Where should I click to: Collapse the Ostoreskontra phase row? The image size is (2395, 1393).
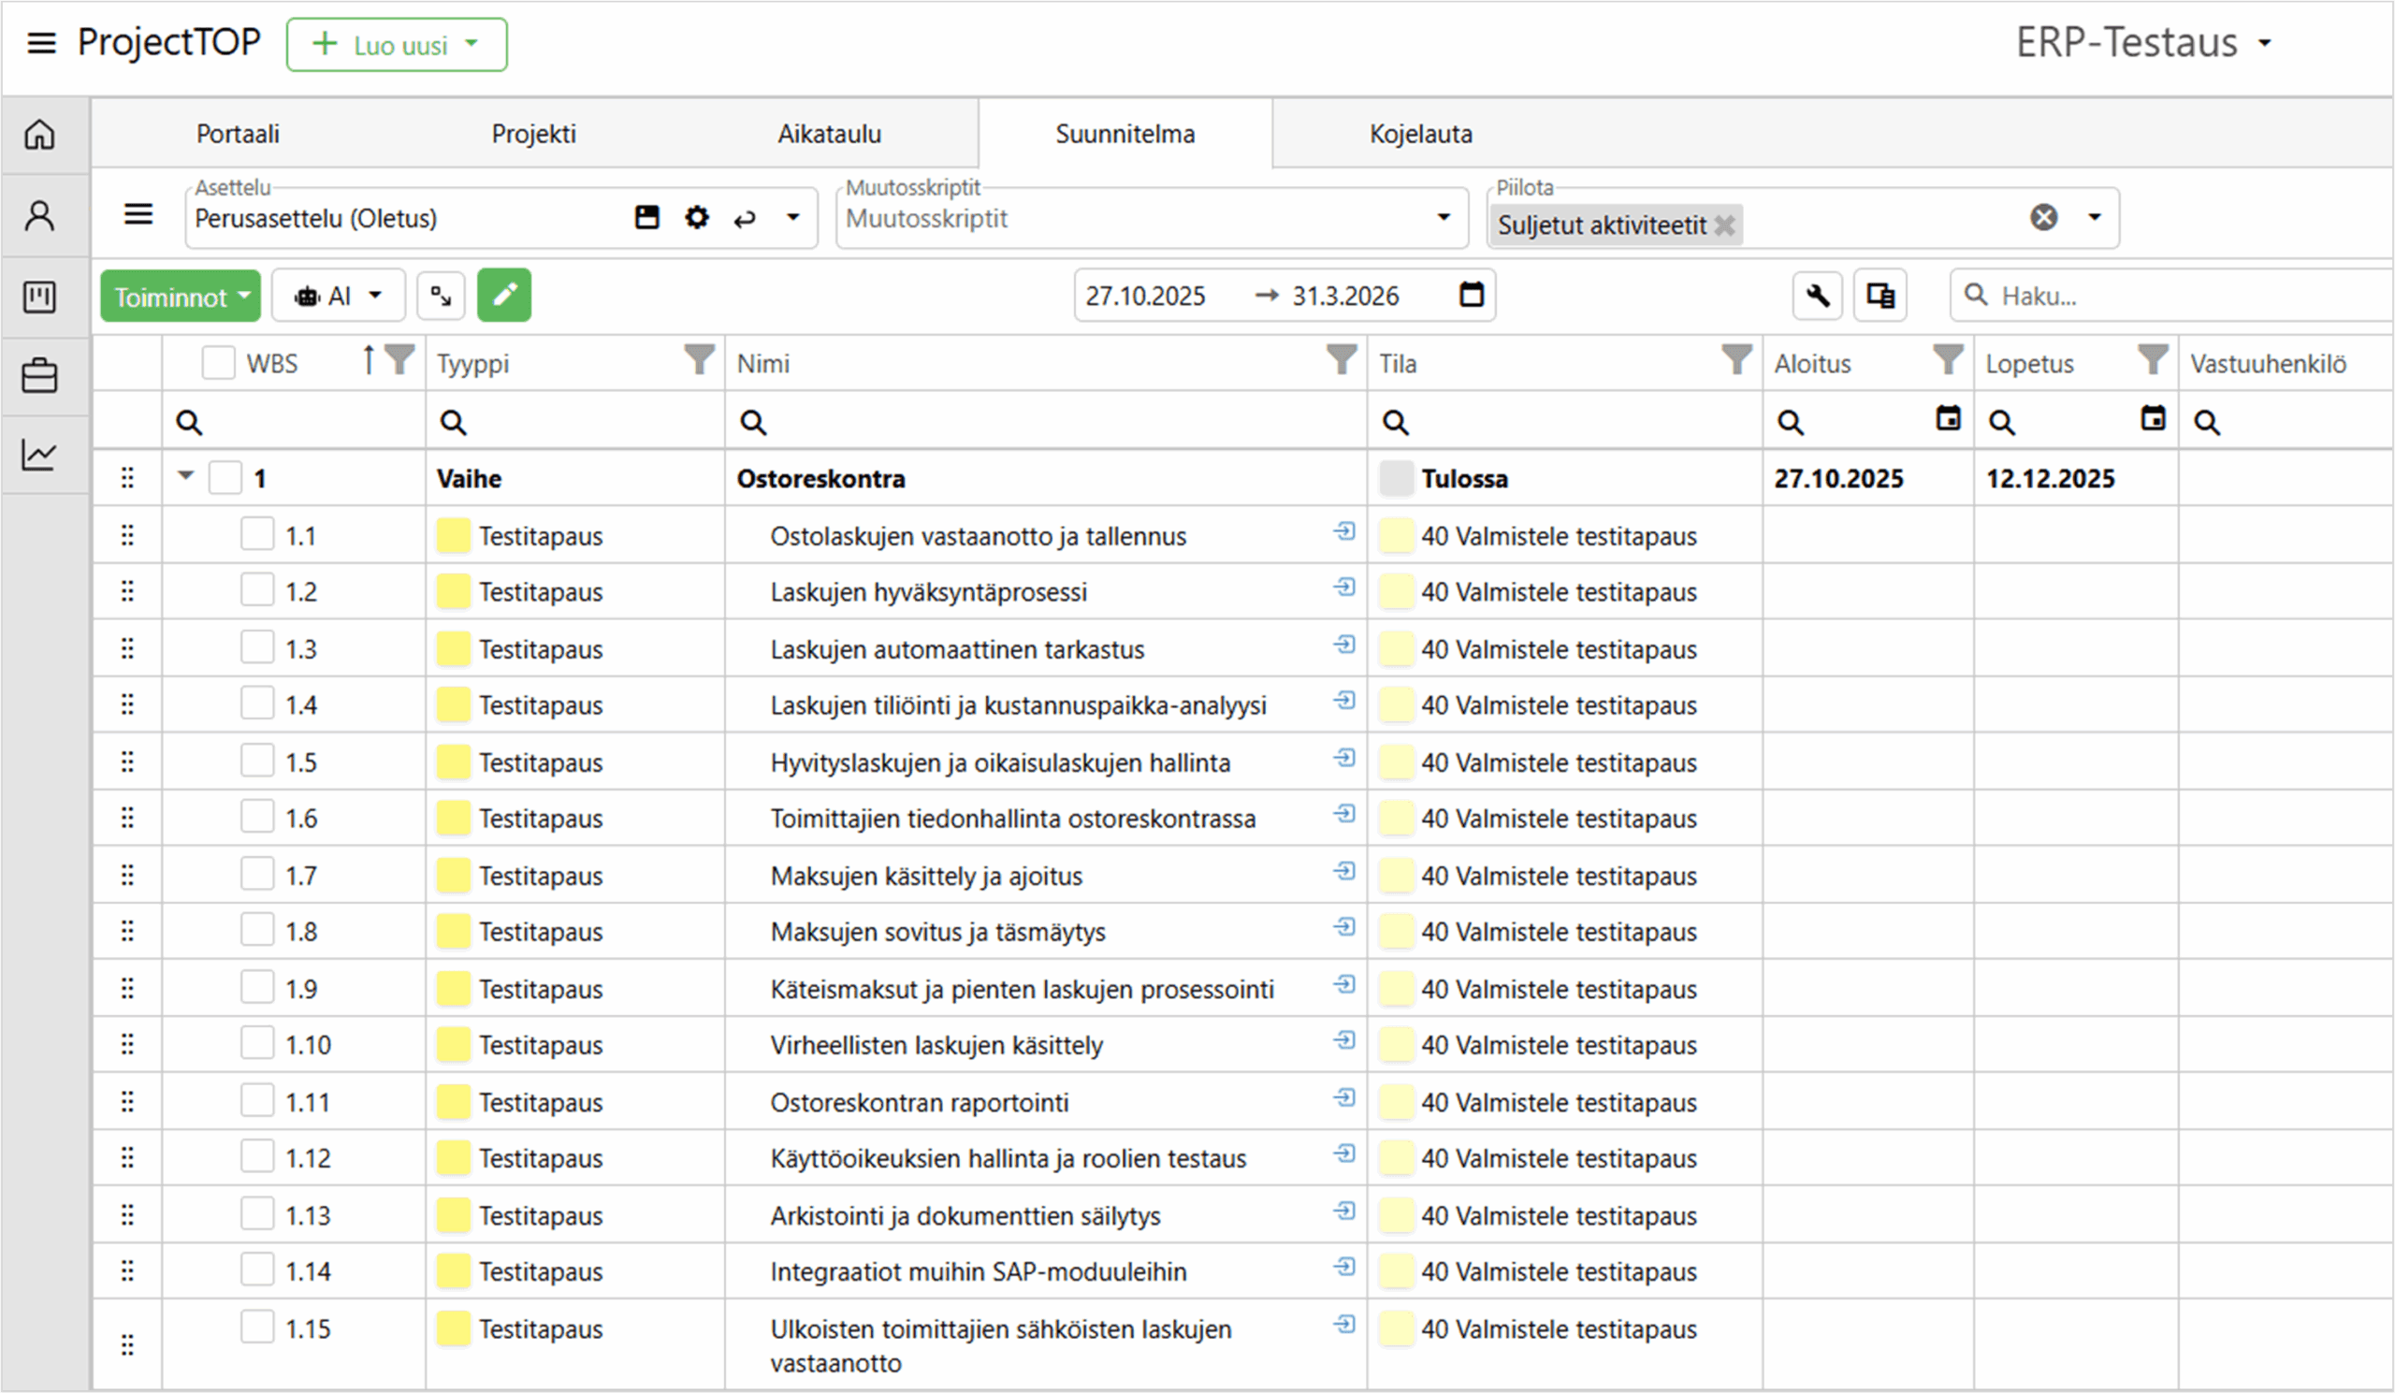[186, 475]
